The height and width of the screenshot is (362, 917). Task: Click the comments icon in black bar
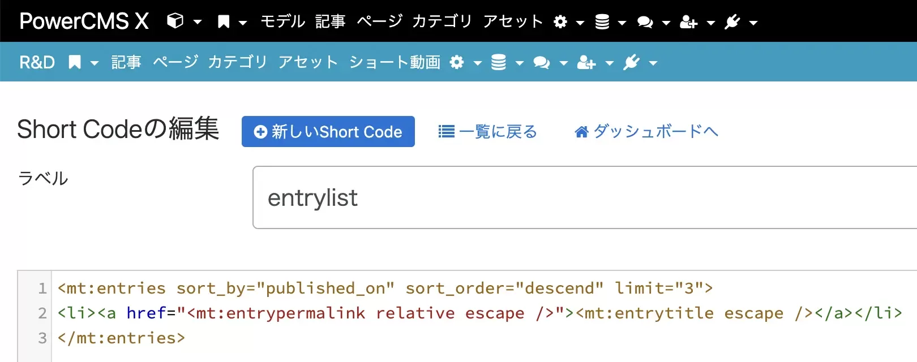pos(645,22)
